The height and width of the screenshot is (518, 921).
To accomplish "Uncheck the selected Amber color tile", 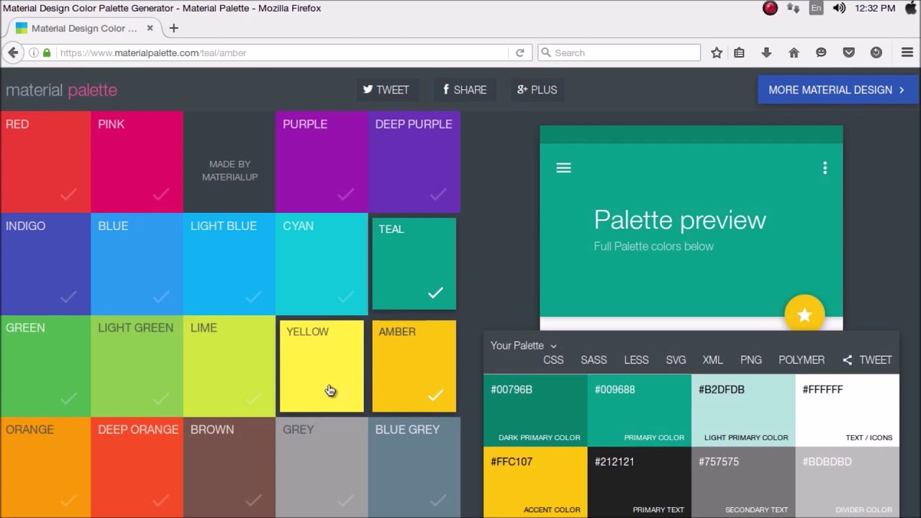I will tap(414, 366).
